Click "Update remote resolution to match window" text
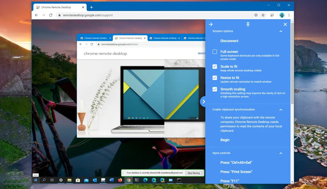The width and height of the screenshot is (327, 189). pyautogui.click(x=246, y=82)
